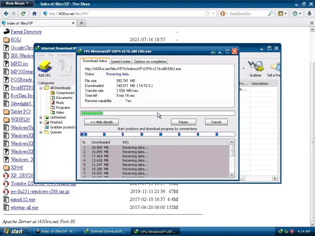
Task: Click the Windows Start button
Action: tap(14, 231)
